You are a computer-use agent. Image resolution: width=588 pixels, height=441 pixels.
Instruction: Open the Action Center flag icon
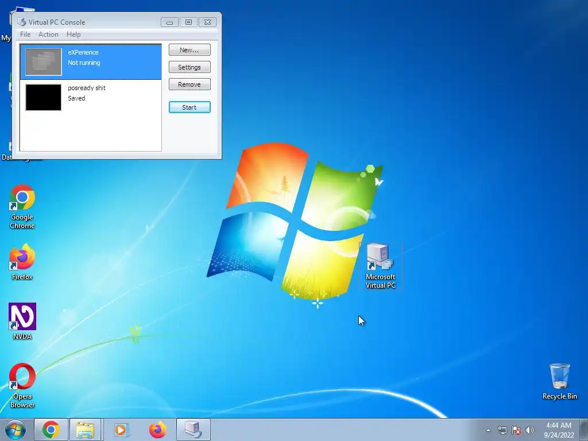tap(516, 430)
